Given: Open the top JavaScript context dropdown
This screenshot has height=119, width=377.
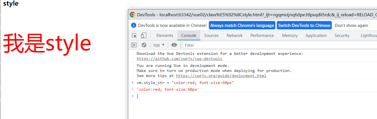Looking at the screenshot, I should 159,45.
